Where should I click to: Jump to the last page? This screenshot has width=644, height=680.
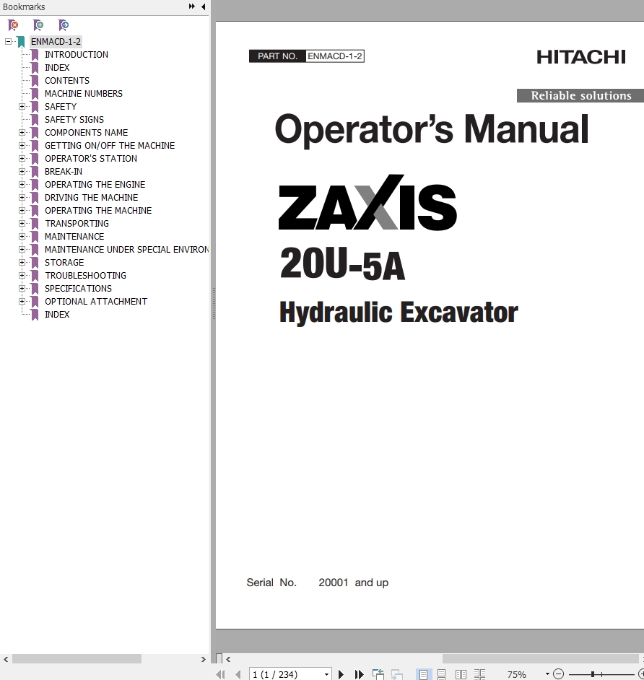click(x=359, y=674)
